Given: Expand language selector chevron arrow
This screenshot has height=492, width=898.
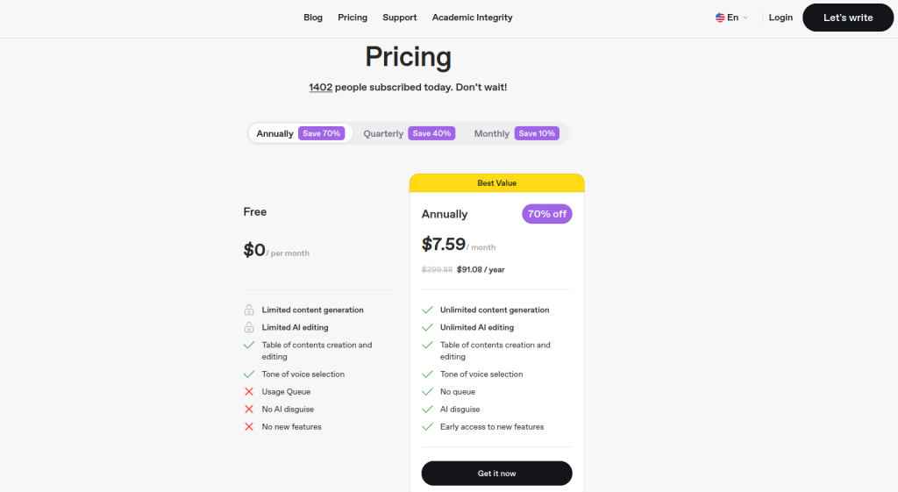Looking at the screenshot, I should point(745,18).
